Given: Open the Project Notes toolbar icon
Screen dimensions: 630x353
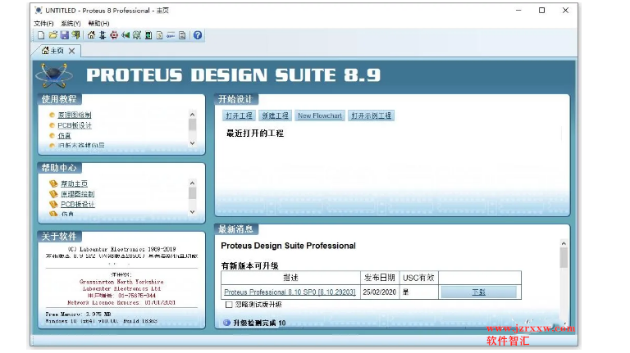Looking at the screenshot, I should [x=182, y=35].
